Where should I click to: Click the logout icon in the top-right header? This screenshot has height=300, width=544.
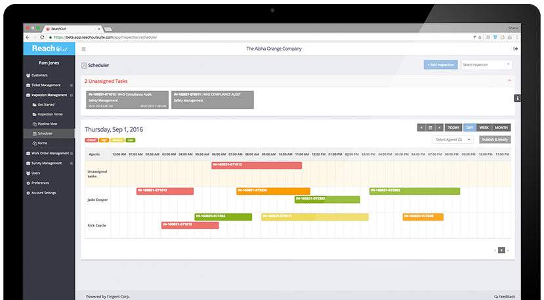(516, 49)
